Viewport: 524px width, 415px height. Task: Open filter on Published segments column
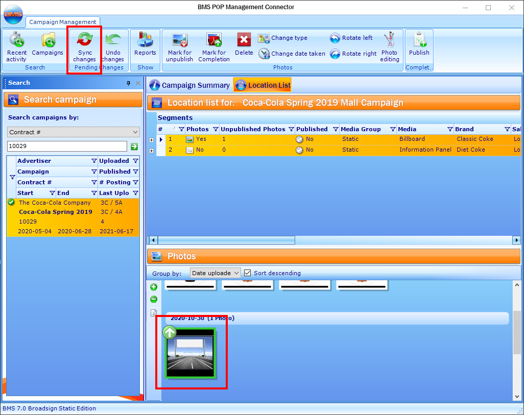pyautogui.click(x=336, y=129)
